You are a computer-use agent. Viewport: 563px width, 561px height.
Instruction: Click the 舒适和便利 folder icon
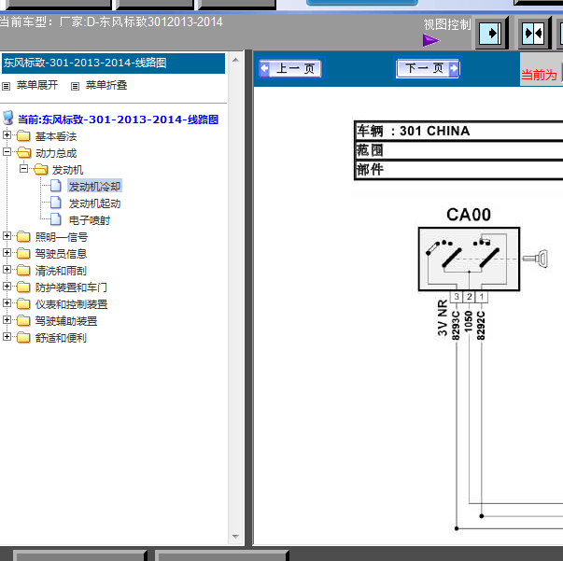23,337
